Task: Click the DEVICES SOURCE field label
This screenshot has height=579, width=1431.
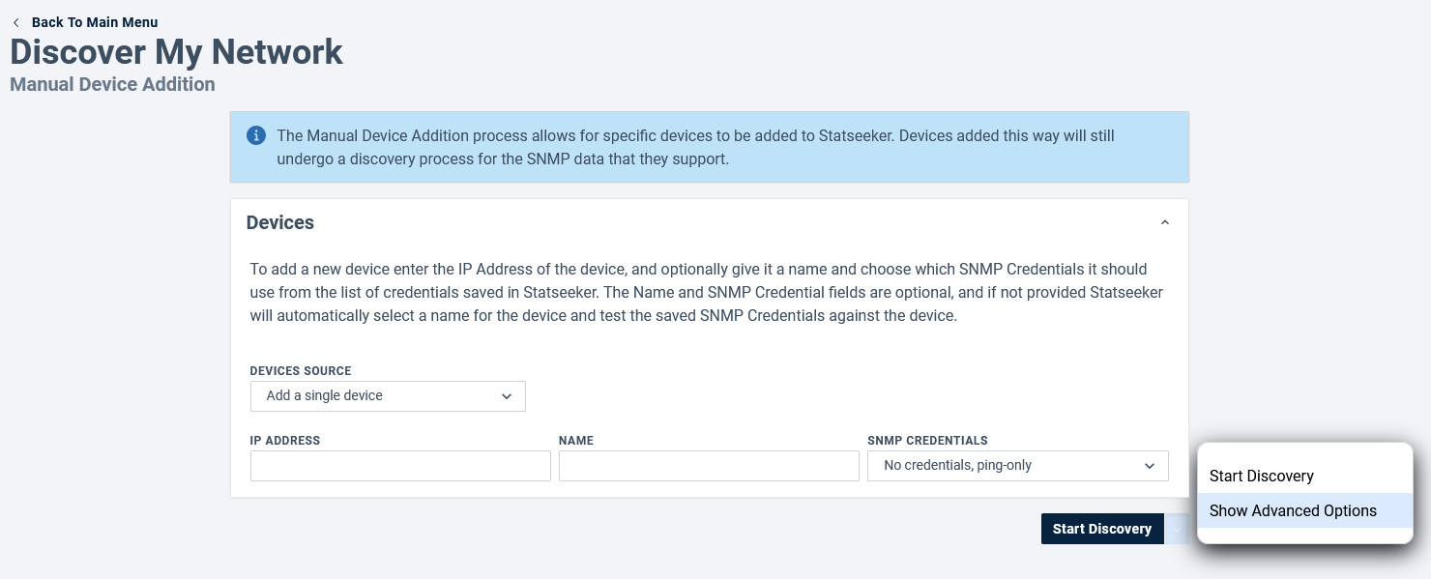Action: 301,371
